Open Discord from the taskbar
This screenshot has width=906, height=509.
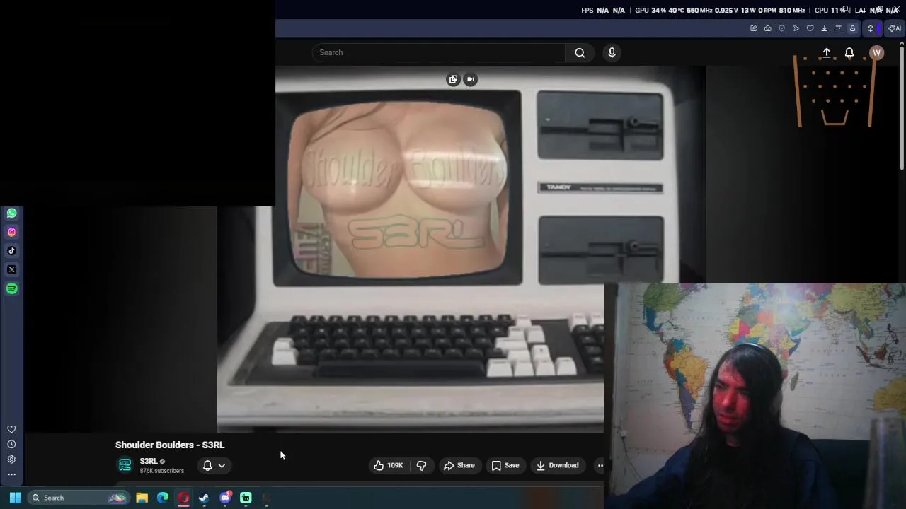[225, 498]
